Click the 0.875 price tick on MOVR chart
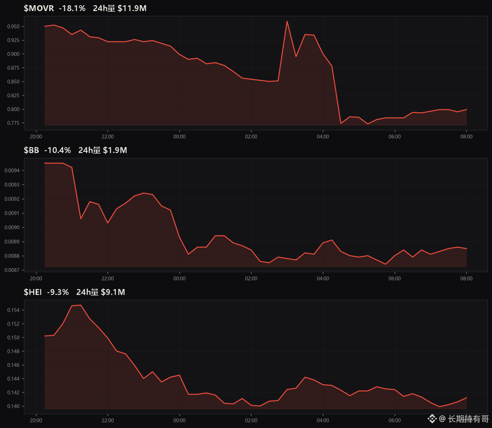Image resolution: width=492 pixels, height=428 pixels. point(14,68)
